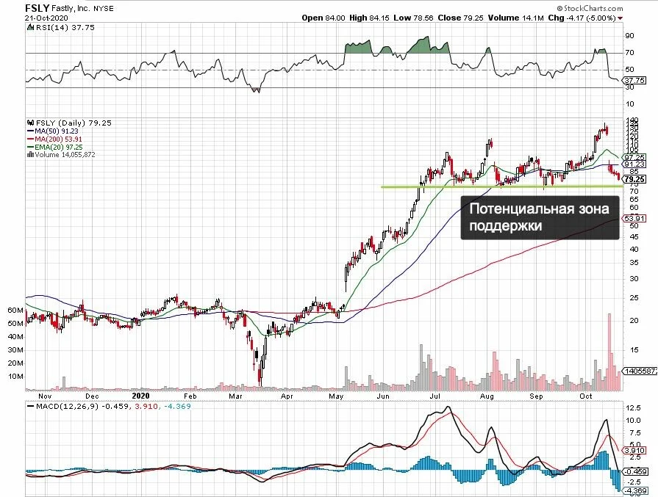Click the 53.91 price-axis tag

coord(635,218)
